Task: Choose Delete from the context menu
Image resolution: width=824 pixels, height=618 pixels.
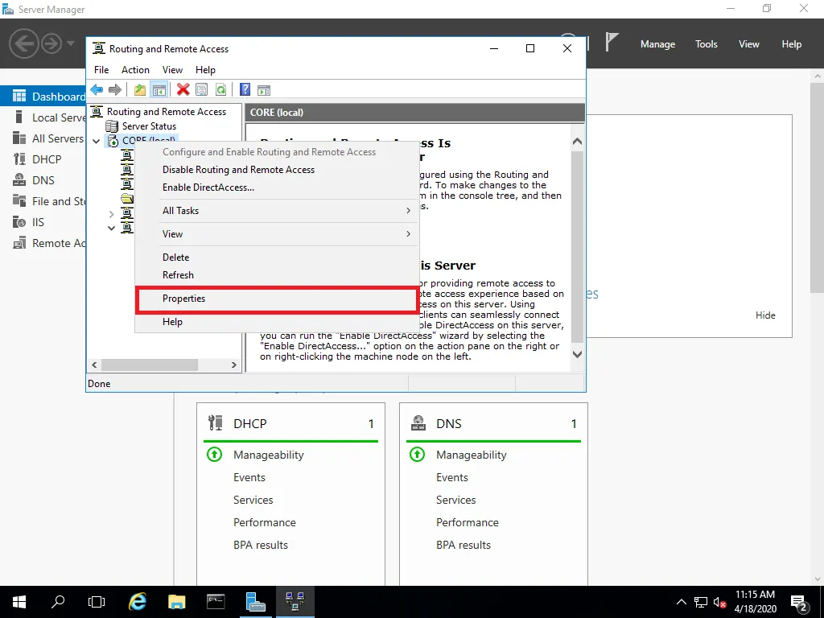Action: coord(277,257)
